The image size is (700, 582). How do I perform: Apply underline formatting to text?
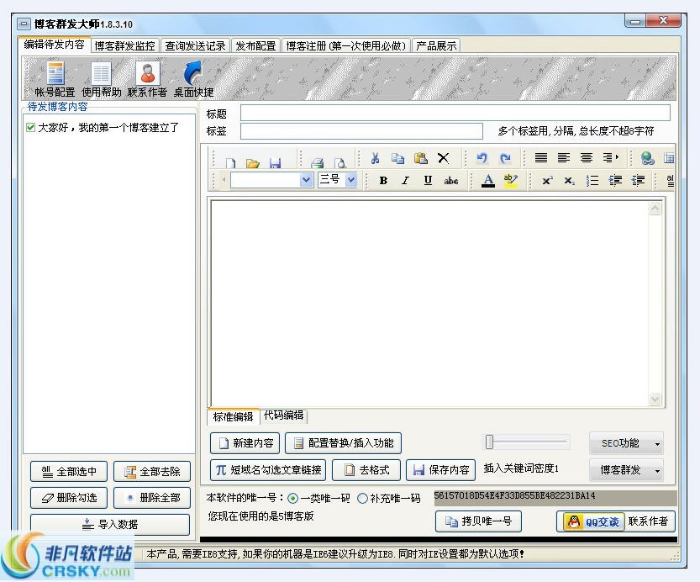click(x=428, y=180)
